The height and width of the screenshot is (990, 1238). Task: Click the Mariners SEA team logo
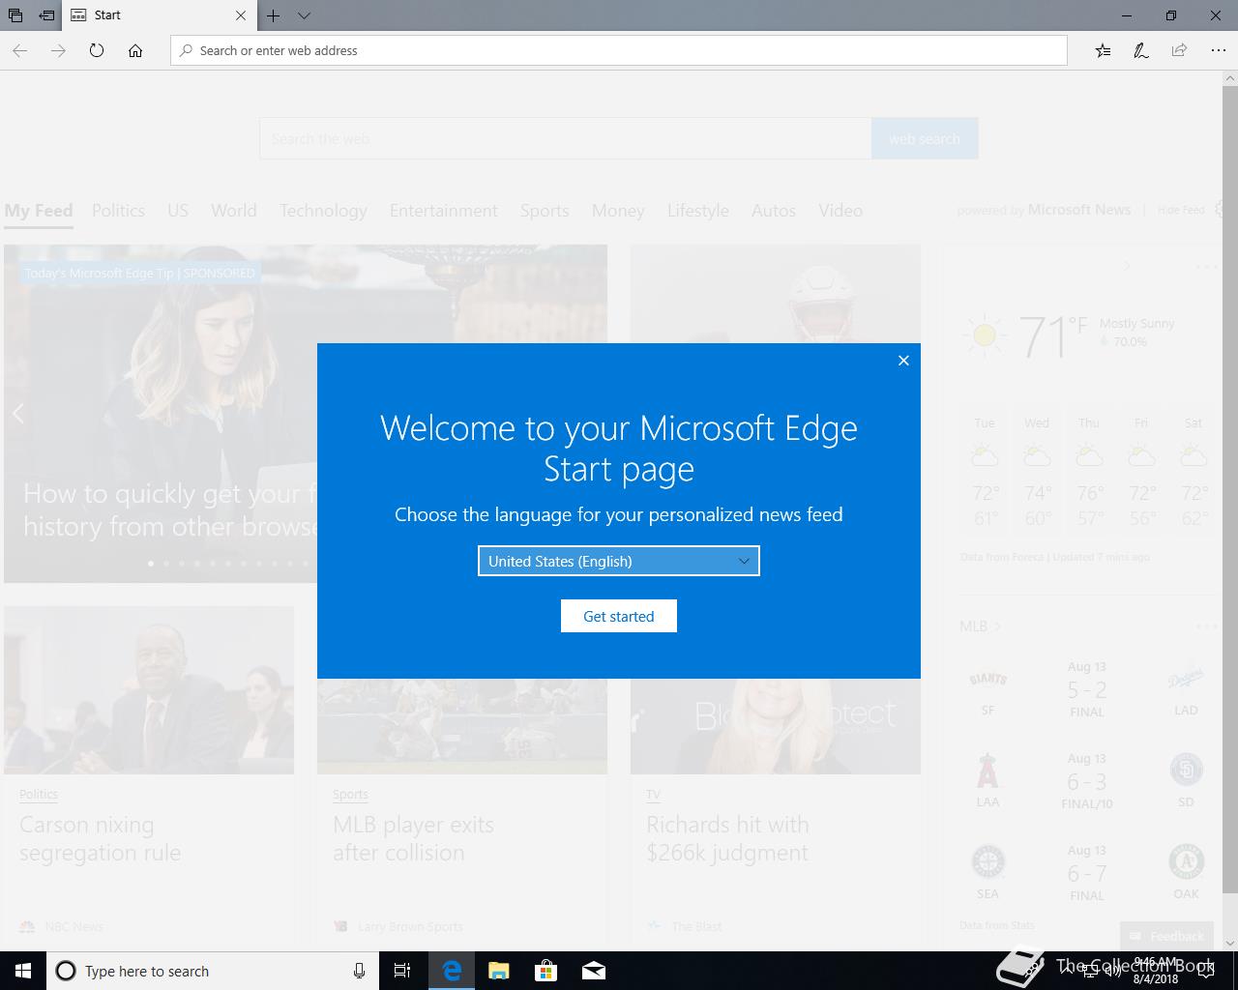tap(987, 861)
